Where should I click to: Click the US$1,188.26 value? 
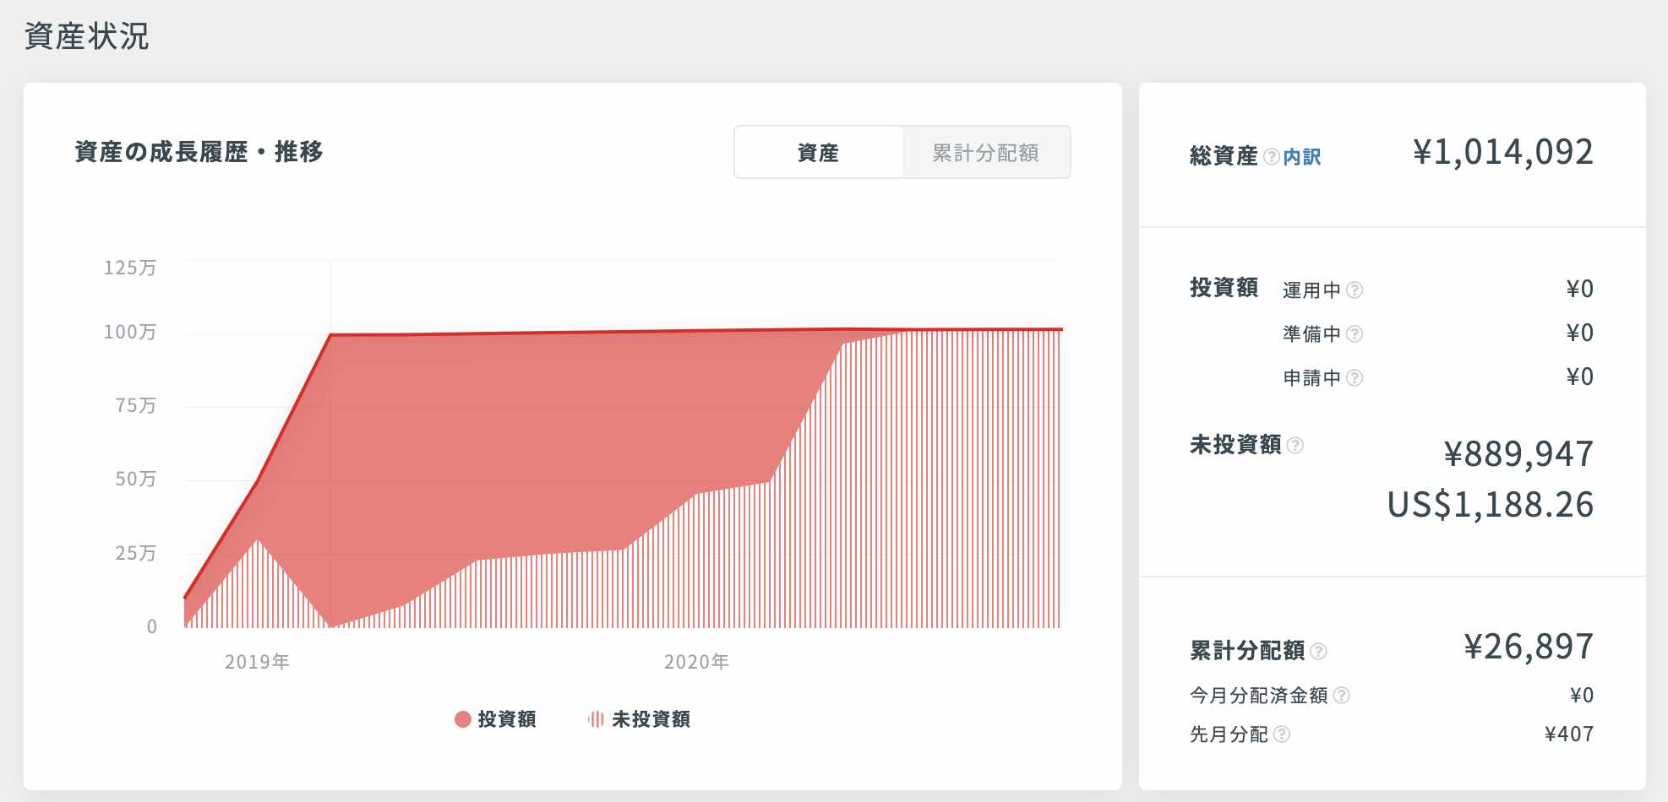1491,505
